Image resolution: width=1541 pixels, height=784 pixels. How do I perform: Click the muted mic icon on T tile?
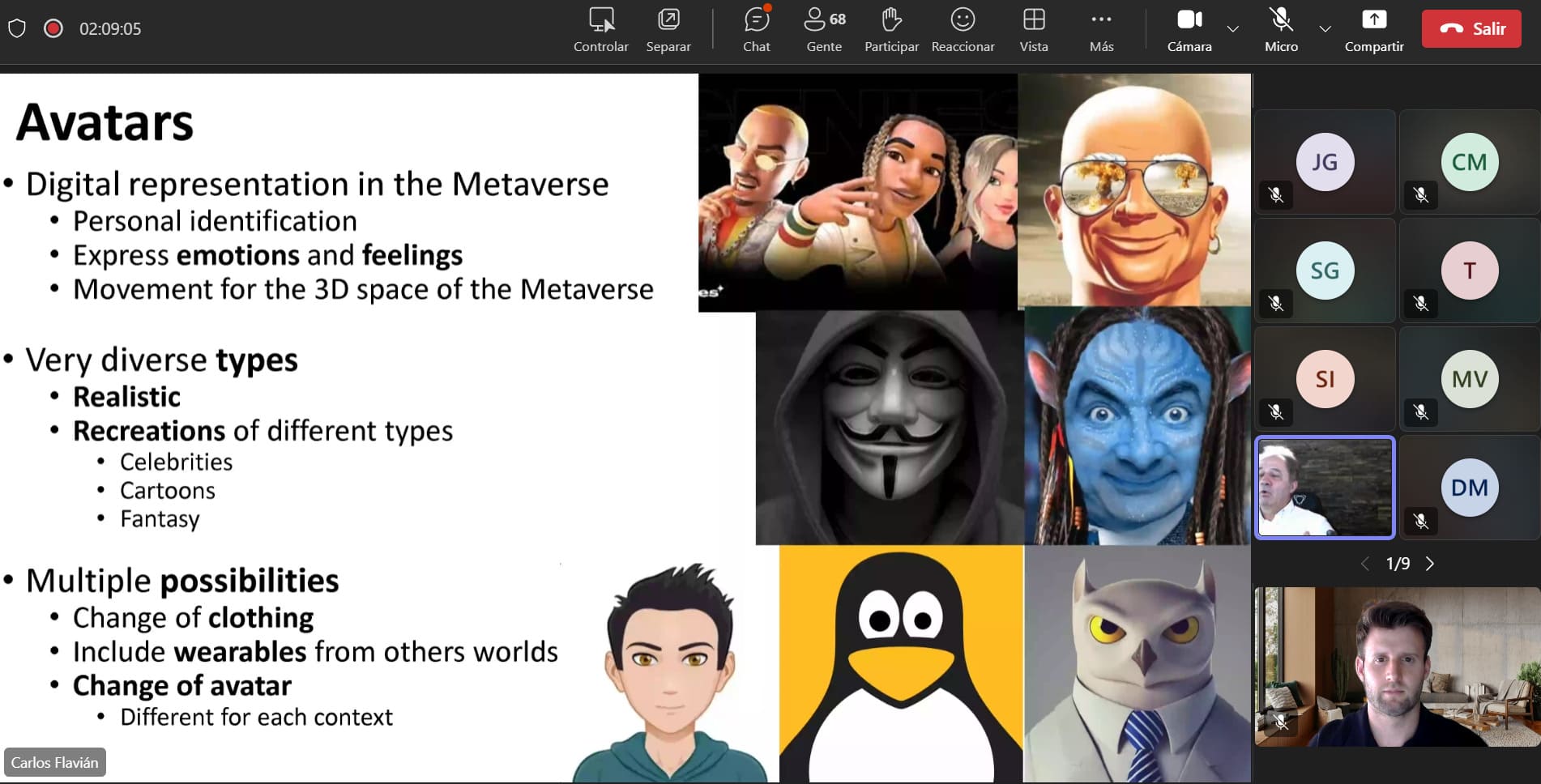click(1420, 304)
